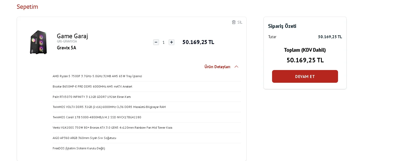Open the Gravix 5A product title

point(66,48)
